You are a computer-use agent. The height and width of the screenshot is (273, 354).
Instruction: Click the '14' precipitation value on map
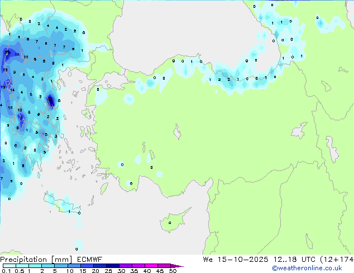(12, 90)
